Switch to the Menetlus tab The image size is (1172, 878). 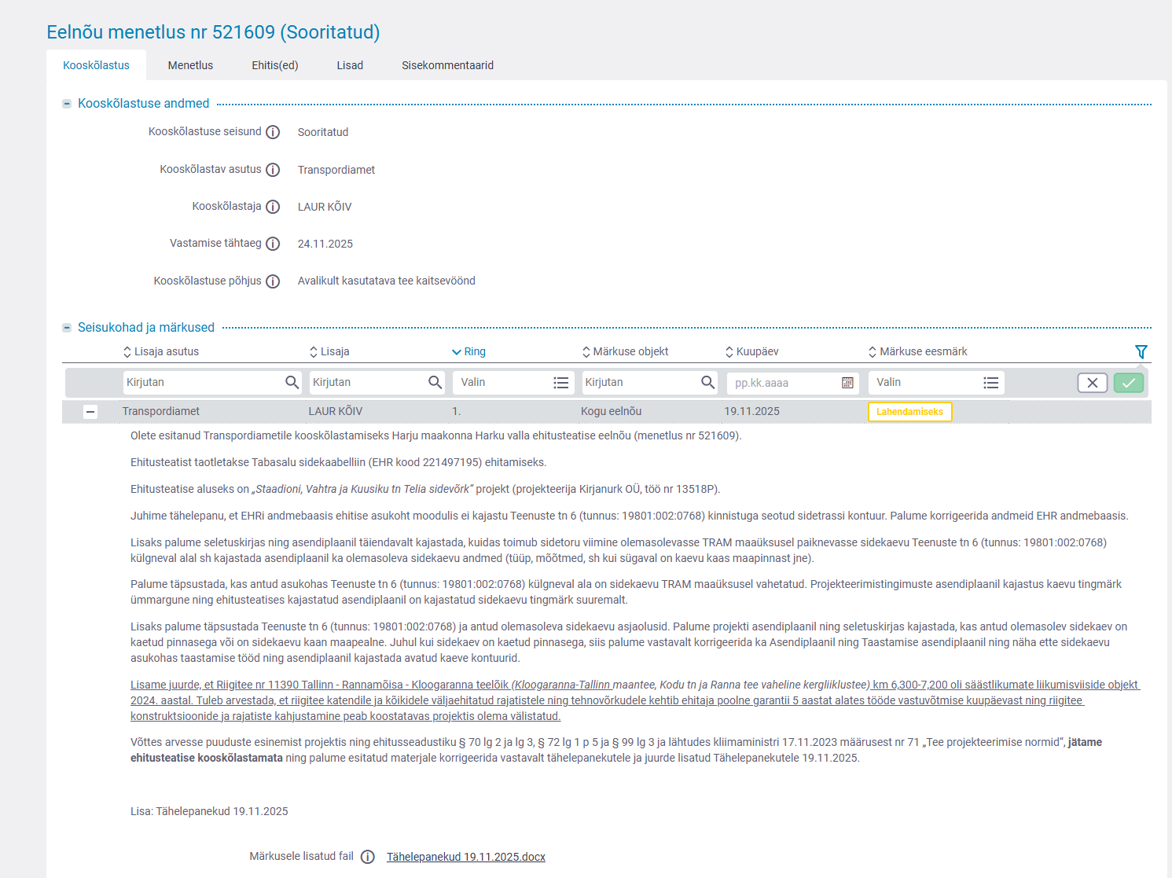190,65
